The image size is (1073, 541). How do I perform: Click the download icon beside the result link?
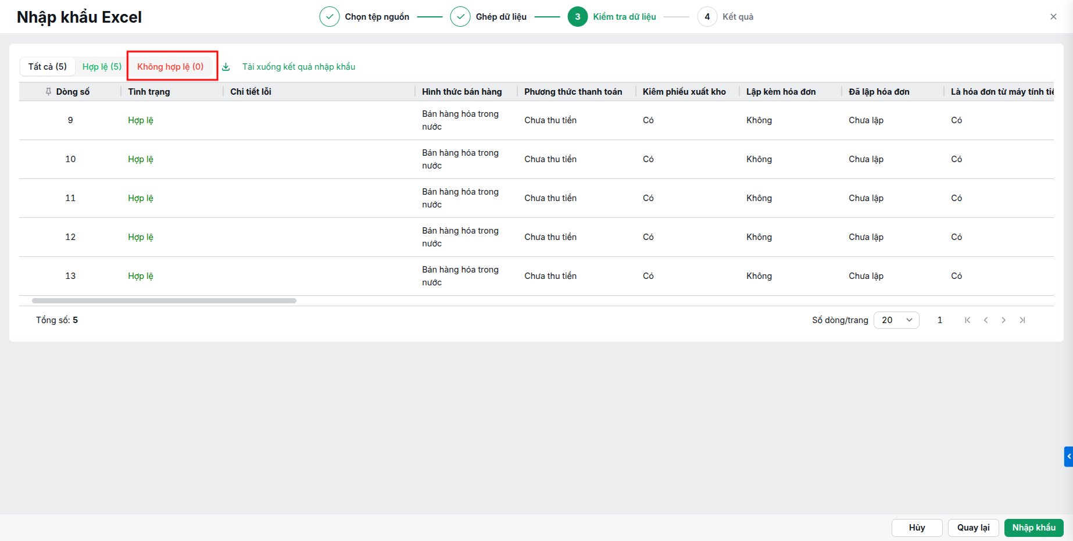click(x=226, y=67)
